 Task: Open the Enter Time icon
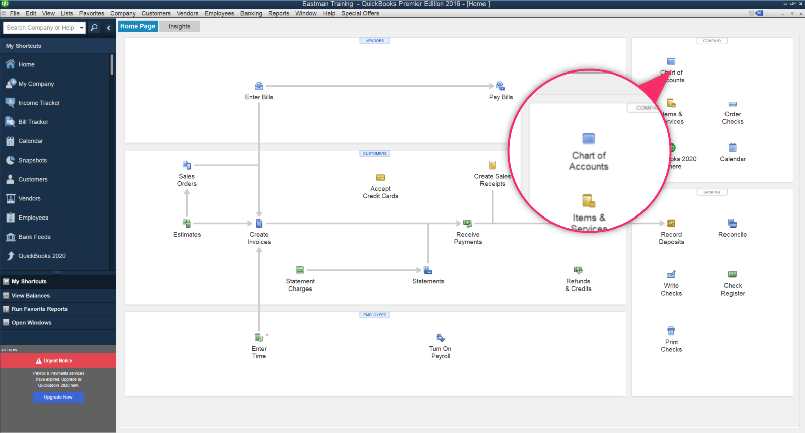pyautogui.click(x=259, y=337)
